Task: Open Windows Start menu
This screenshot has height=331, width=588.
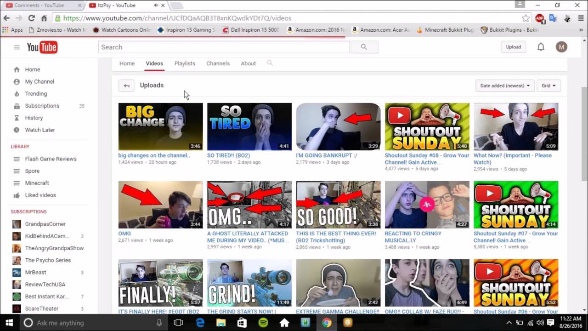Action: tap(9, 323)
